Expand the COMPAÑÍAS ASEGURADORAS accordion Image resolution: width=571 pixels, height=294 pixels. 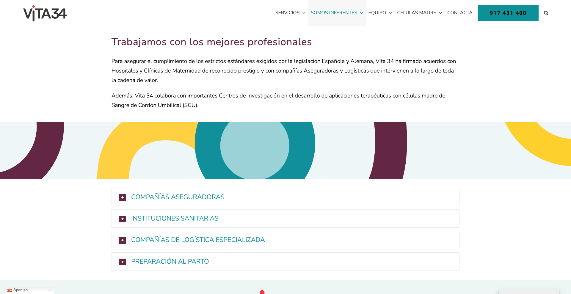pyautogui.click(x=178, y=197)
